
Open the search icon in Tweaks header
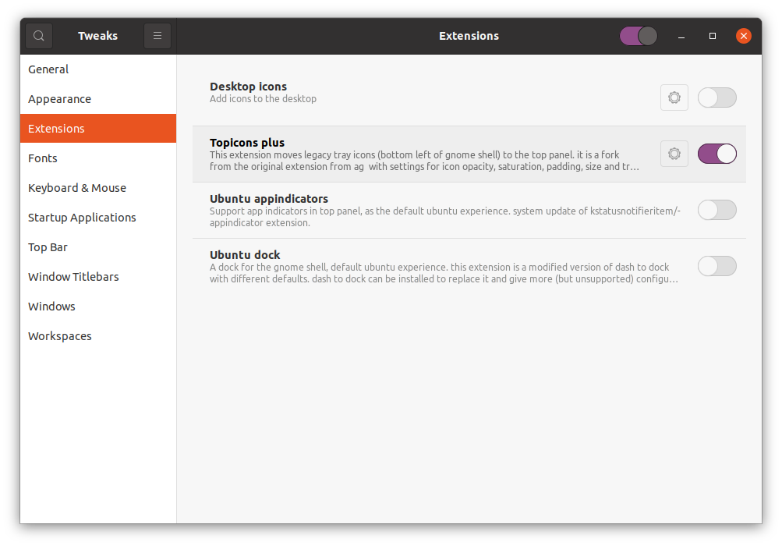coord(39,36)
